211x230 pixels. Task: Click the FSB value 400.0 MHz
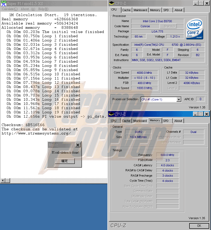(x=144, y=83)
